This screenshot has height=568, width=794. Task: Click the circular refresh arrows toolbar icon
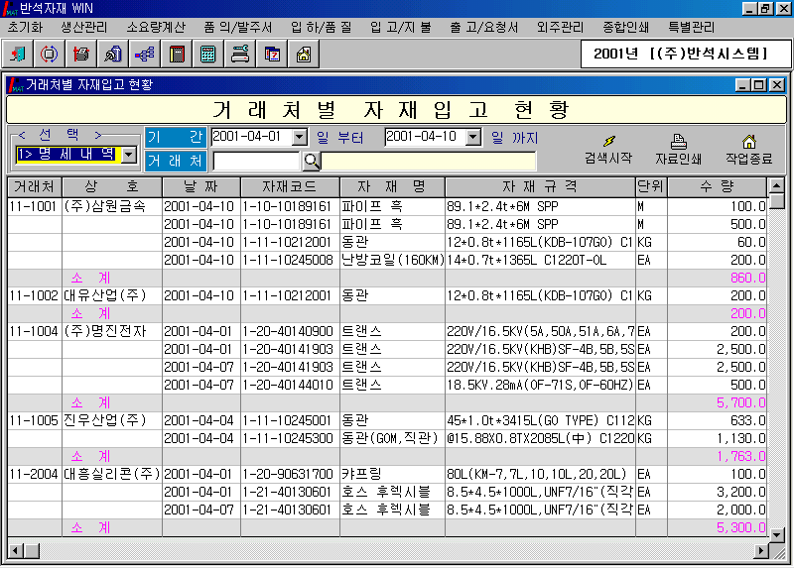50,54
